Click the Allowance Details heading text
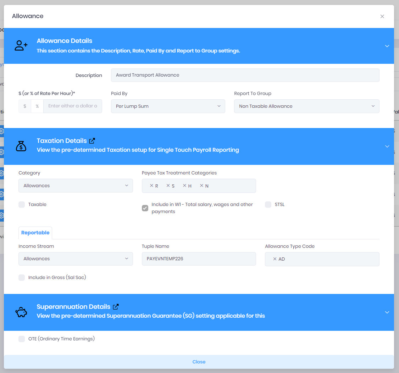This screenshot has width=399, height=373. 65,41
